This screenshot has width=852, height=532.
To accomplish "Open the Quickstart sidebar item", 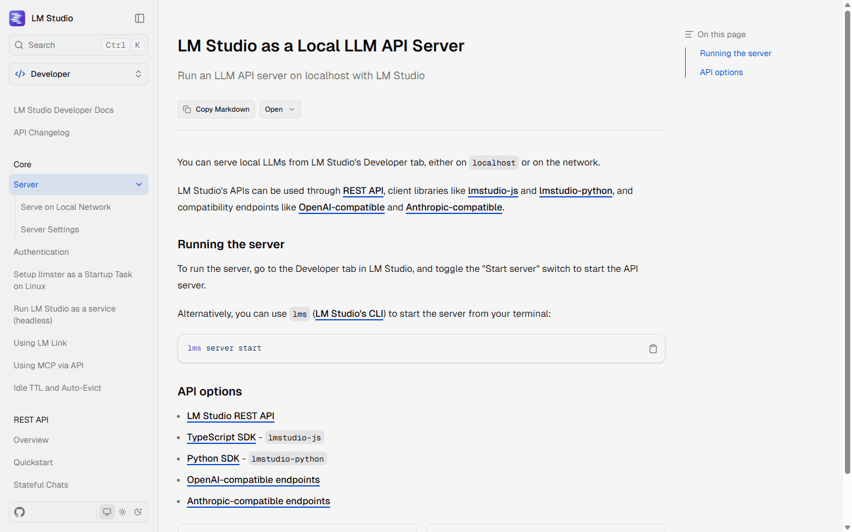I will coord(33,462).
